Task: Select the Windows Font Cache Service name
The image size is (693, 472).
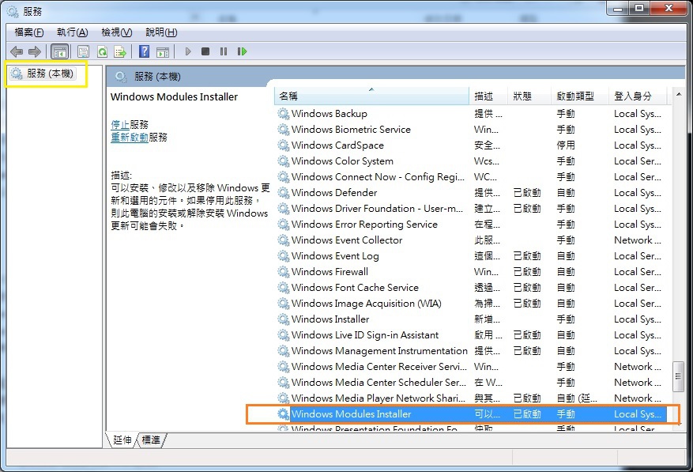Action: coord(355,288)
